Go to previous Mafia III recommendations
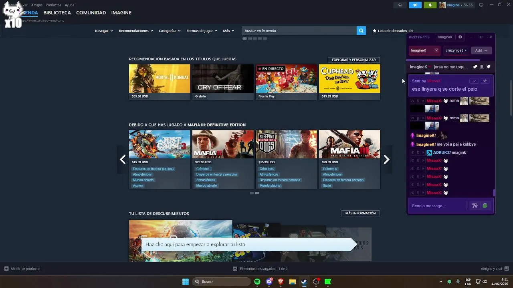This screenshot has height=288, width=513. pos(123,160)
